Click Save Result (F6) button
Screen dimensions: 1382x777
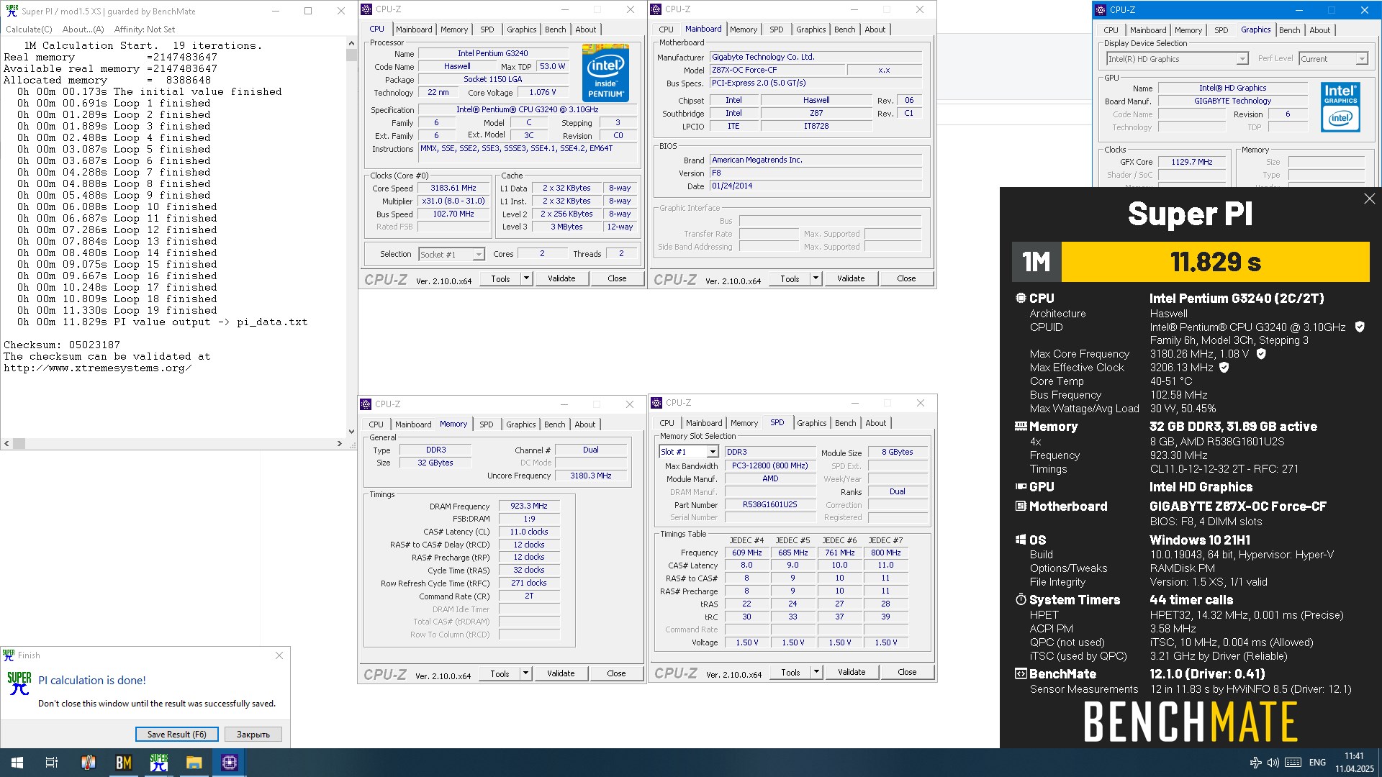click(x=176, y=735)
